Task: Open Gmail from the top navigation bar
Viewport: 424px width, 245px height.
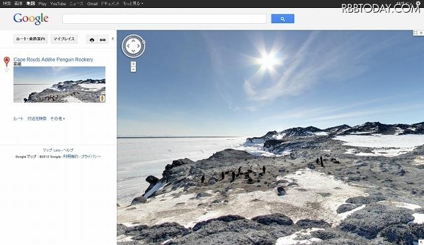Action: tap(92, 3)
